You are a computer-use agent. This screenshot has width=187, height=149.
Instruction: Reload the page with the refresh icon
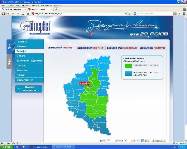click(x=23, y=14)
